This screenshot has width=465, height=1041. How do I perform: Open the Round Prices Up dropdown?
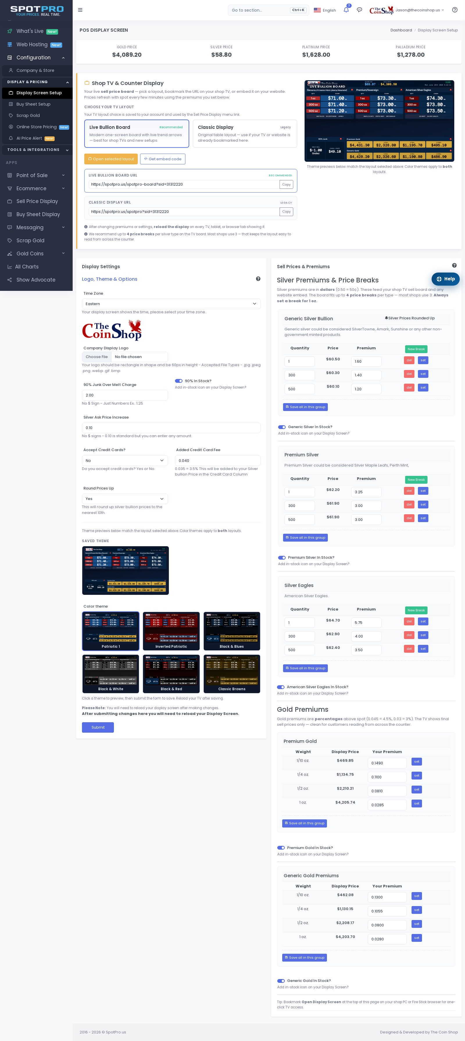tap(125, 499)
